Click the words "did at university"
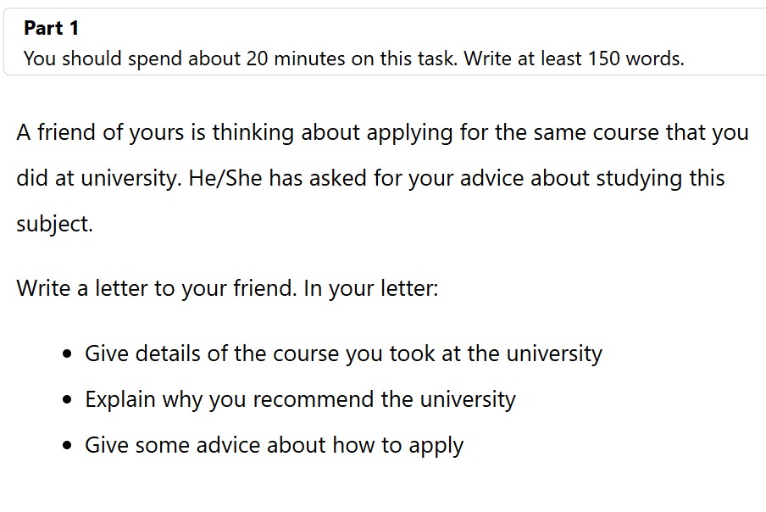Image resolution: width=766 pixels, height=512 pixels. (x=96, y=179)
